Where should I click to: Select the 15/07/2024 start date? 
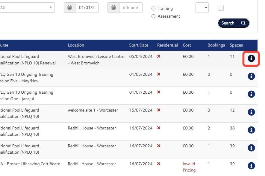pyautogui.click(x=141, y=110)
